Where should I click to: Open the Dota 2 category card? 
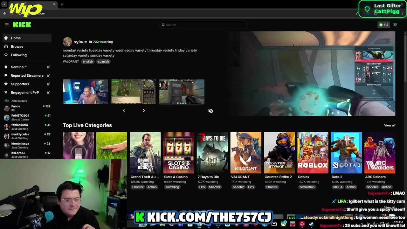pos(346,153)
